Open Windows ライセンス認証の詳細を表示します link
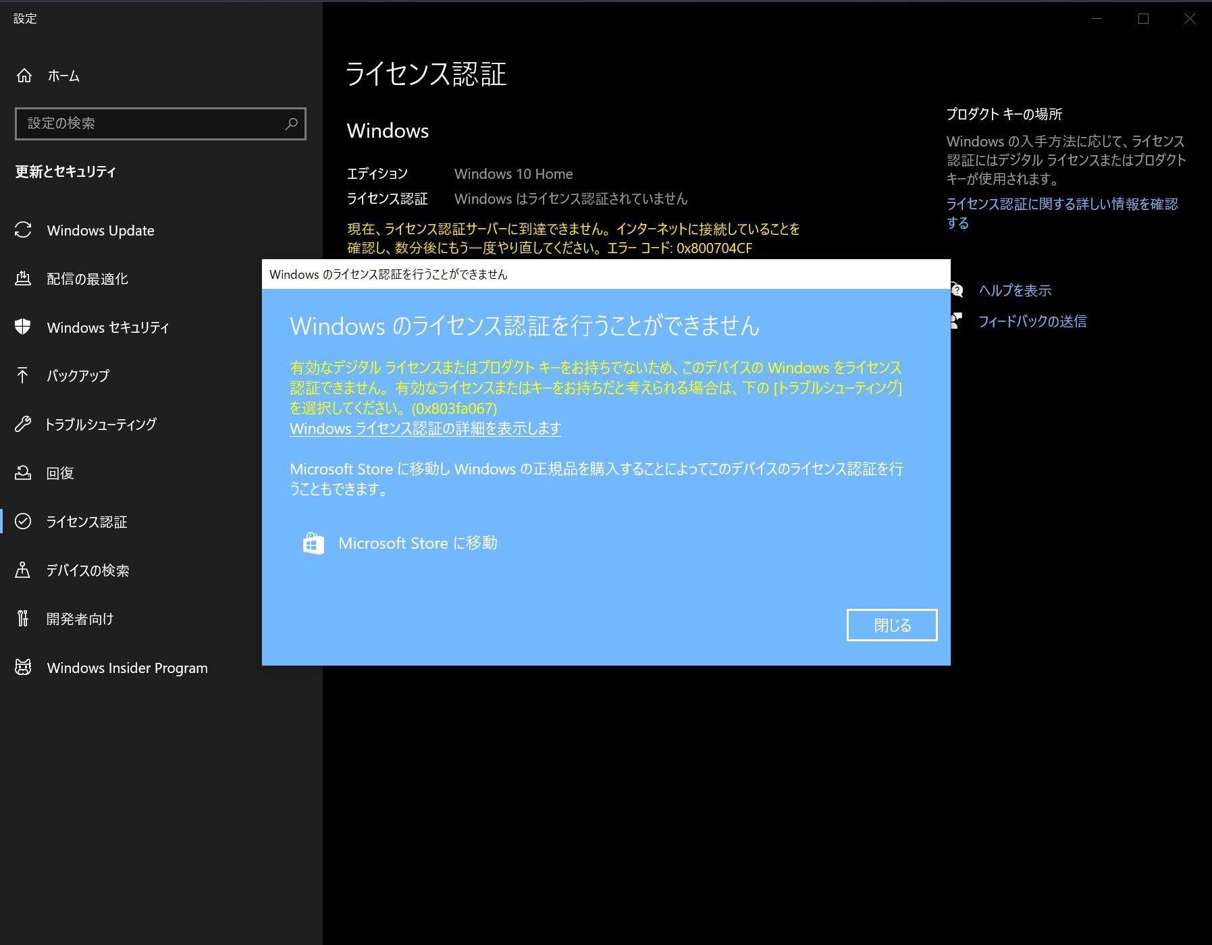Image resolution: width=1212 pixels, height=945 pixels. (x=425, y=429)
